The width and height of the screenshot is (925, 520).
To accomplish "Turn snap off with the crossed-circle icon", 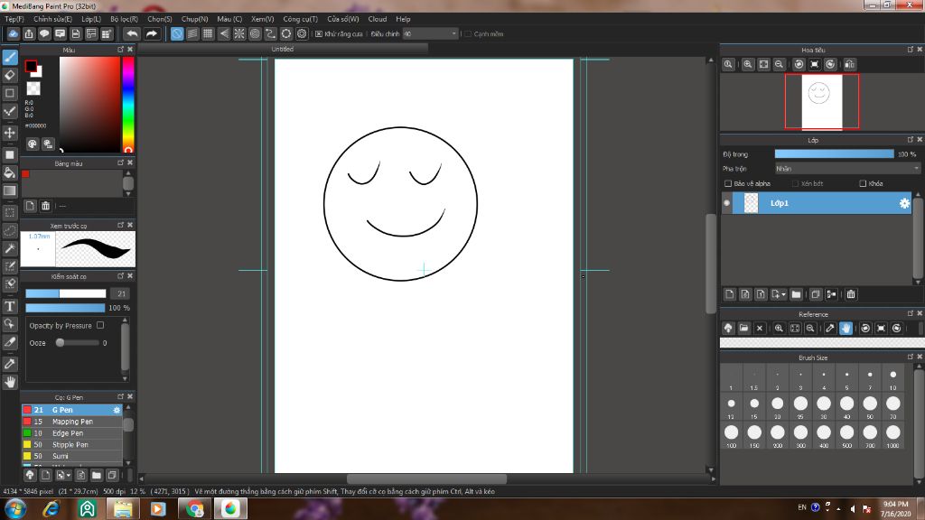I will pyautogui.click(x=177, y=33).
